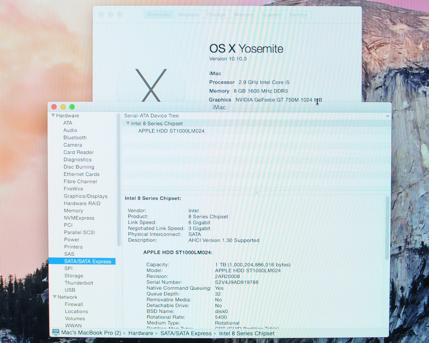This screenshot has width=429, height=343.
Task: Open FireWire information
Action: pyautogui.click(x=73, y=189)
